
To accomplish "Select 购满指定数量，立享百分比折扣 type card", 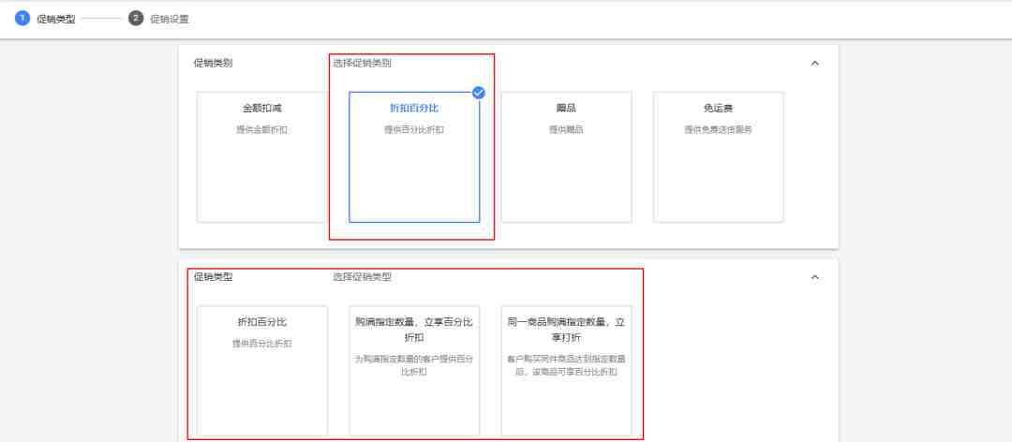I will [414, 371].
